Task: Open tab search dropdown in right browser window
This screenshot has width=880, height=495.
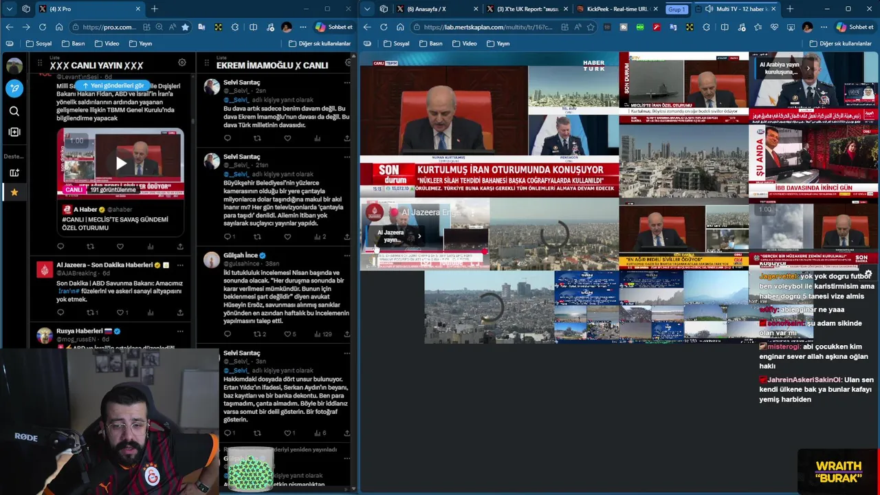Action: 367,9
